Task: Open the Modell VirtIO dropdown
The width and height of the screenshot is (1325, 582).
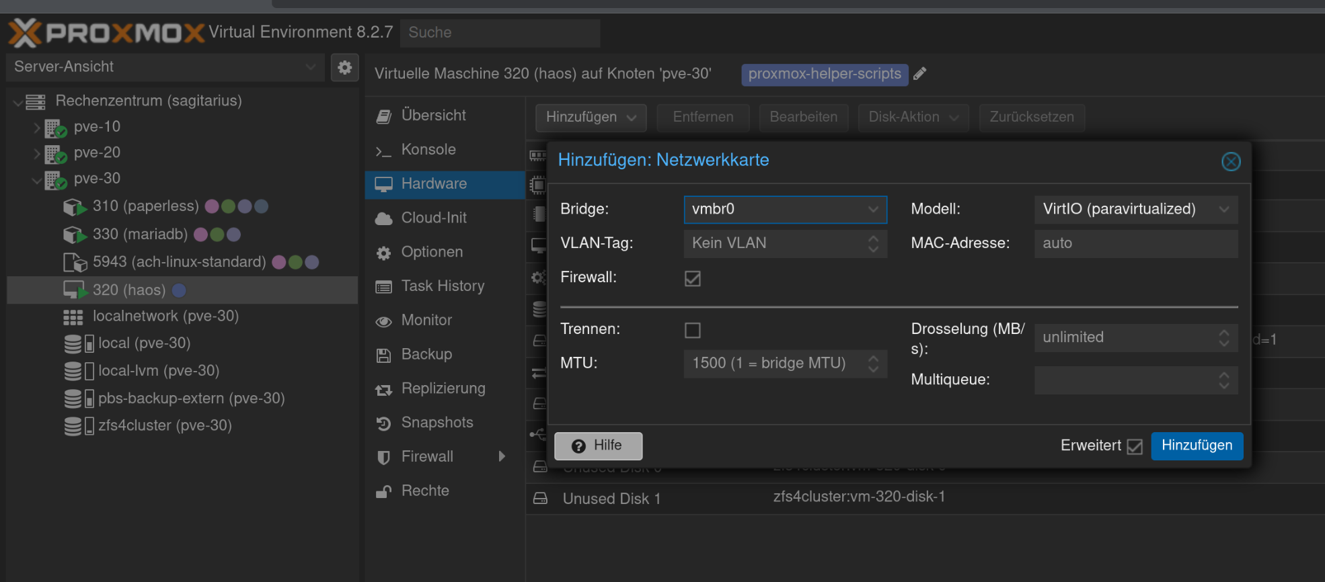Action: pos(1224,210)
